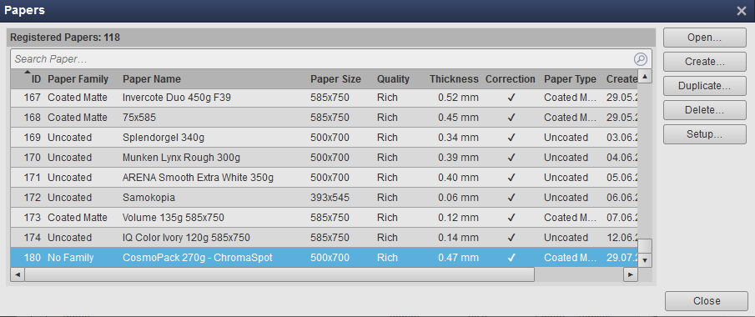This screenshot has height=317, width=755.
Task: Click the vertical scrollbar up arrow
Action: (645, 76)
